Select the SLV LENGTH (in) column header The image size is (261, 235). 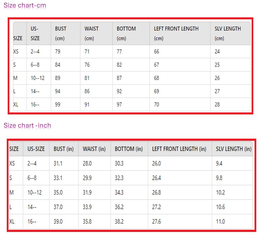pos(234,149)
